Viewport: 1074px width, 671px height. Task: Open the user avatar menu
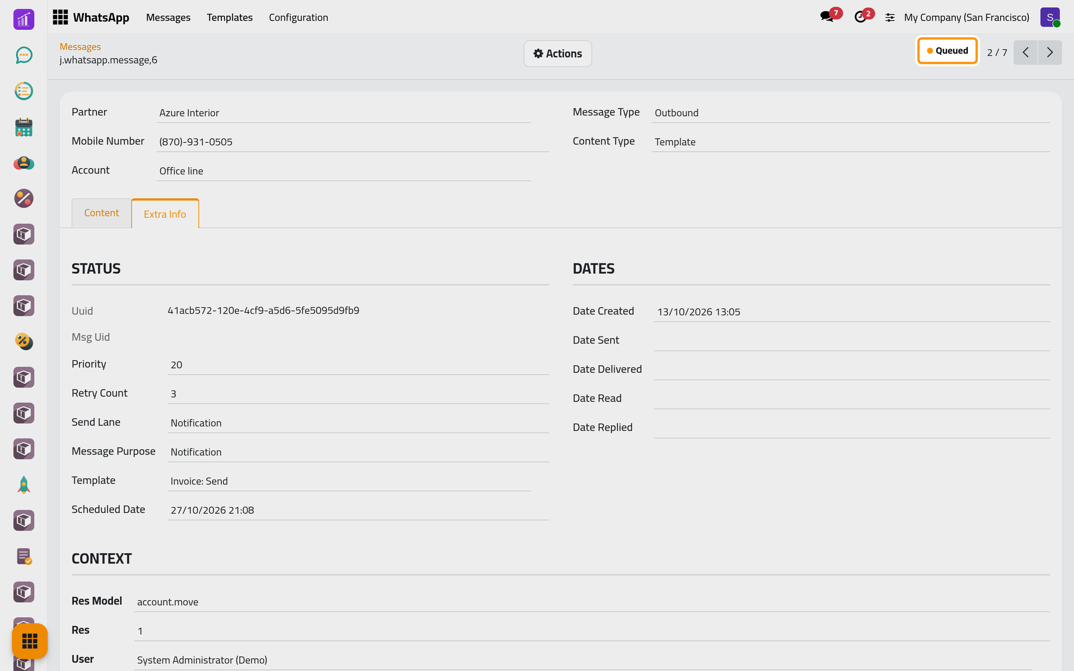(x=1050, y=17)
